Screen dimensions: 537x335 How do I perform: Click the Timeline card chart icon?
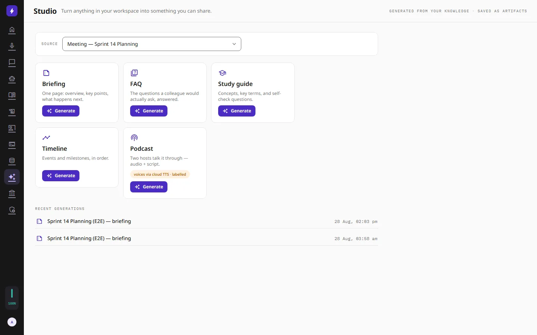pyautogui.click(x=46, y=138)
